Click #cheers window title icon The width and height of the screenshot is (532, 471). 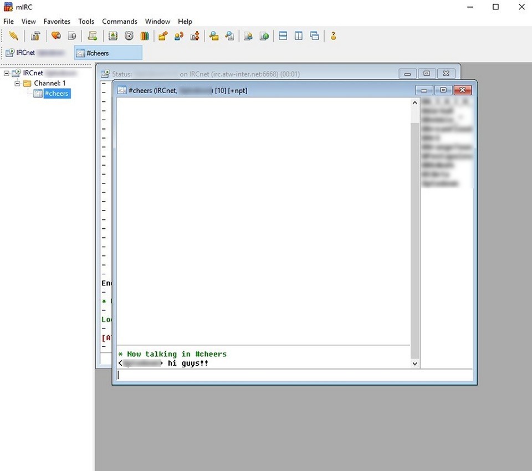122,90
